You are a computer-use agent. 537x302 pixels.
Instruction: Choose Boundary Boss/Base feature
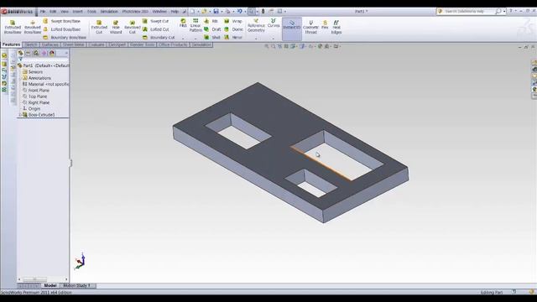click(x=65, y=37)
